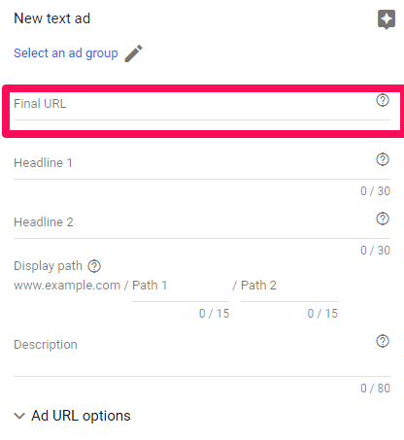
Task: Select the Path 1 text field
Action: [x=181, y=288]
